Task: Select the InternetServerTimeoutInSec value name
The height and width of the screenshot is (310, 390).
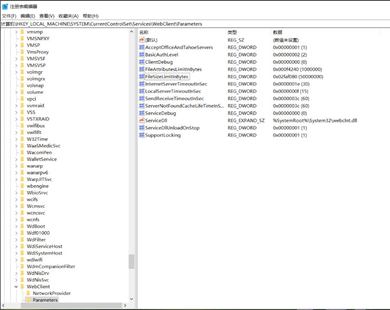Action: [176, 84]
